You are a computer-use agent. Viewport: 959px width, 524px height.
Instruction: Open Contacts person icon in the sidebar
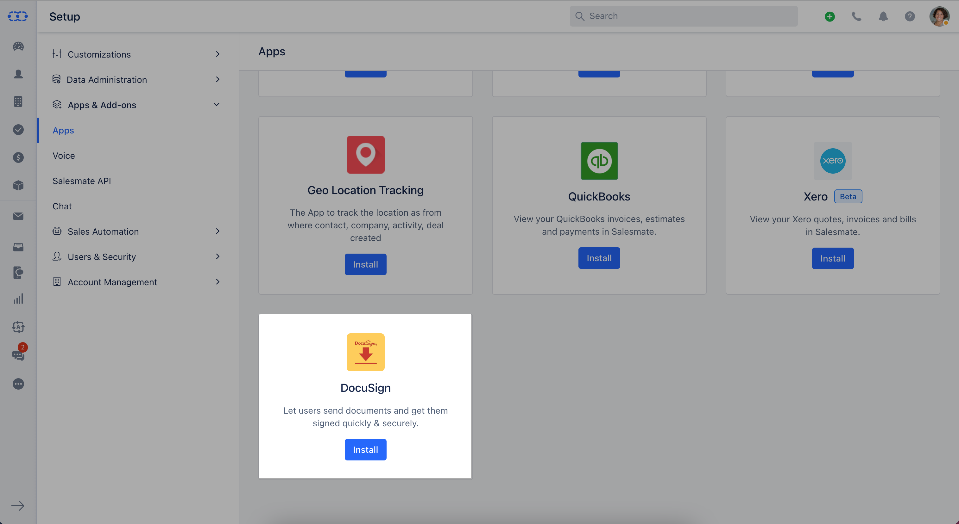click(18, 74)
